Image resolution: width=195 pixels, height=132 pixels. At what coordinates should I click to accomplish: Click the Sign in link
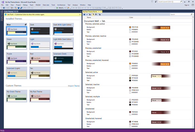pyautogui.click(x=187, y=5)
